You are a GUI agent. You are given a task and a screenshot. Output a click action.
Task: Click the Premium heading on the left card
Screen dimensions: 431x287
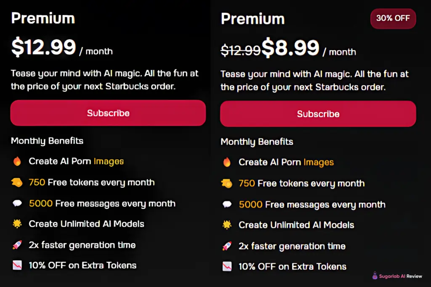[43, 18]
